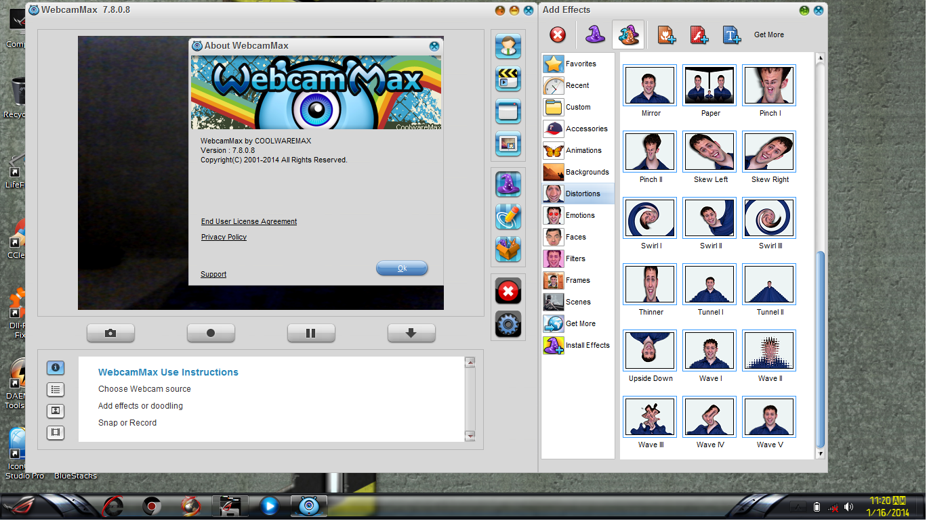
Task: Open the Custom effects category
Action: (578, 107)
